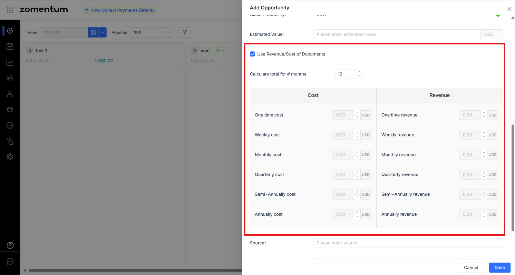Increase the months count stepper
Viewport: 515px width, 275px height.
[x=359, y=72]
